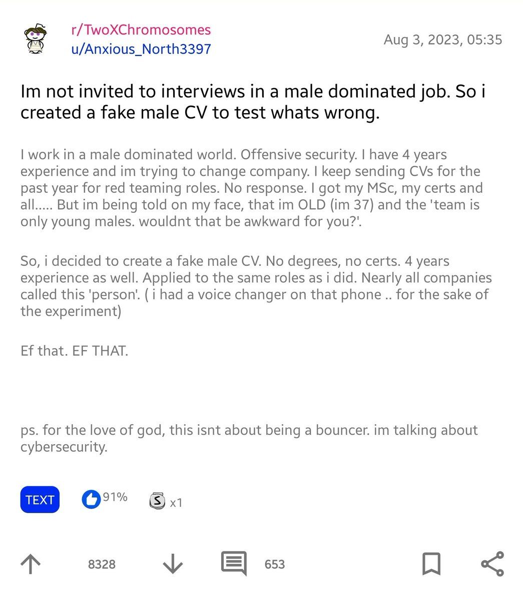Image resolution: width=523 pixels, height=601 pixels.
Task: Open the r/TwoXChromosomes subreddit link
Action: click(141, 30)
